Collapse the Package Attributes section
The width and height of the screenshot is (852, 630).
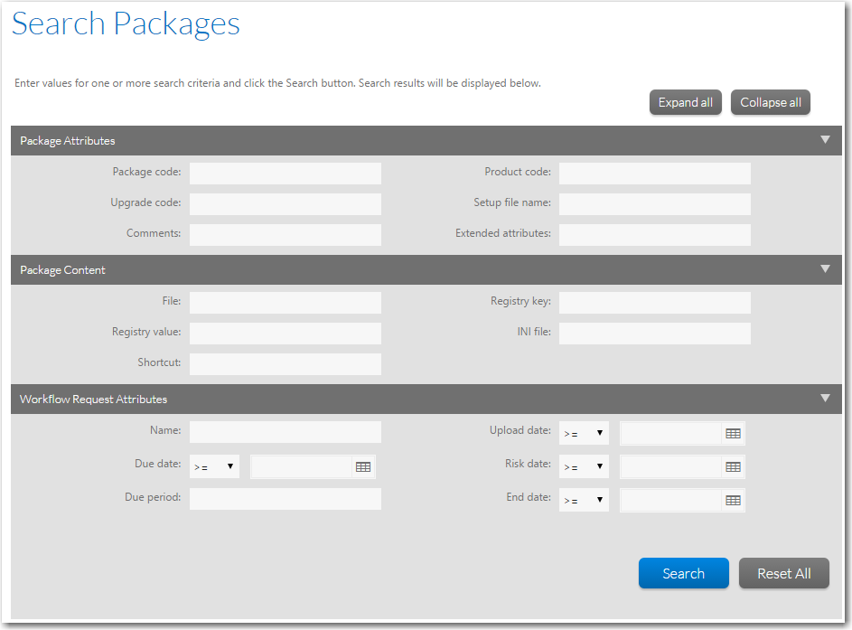(x=824, y=140)
